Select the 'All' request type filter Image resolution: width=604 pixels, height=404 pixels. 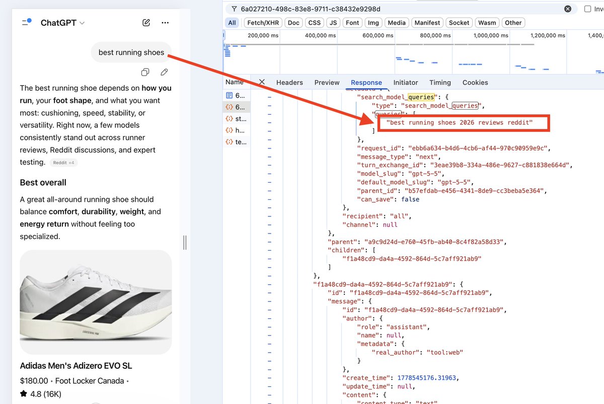point(232,23)
